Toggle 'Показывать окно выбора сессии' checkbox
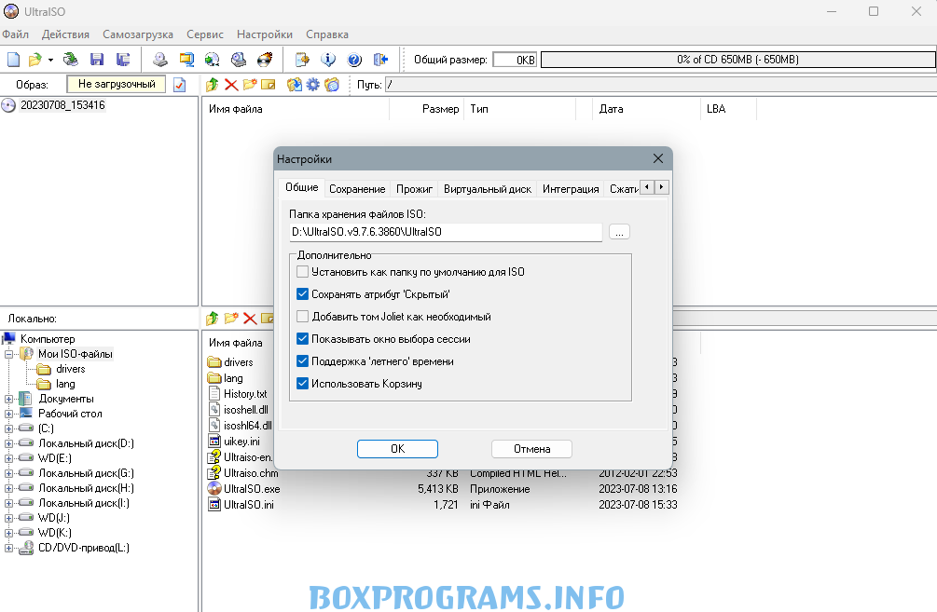The image size is (937, 612). pos(302,338)
